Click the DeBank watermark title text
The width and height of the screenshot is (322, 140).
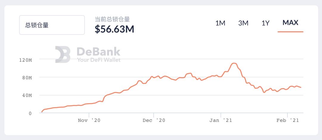[x=99, y=52]
